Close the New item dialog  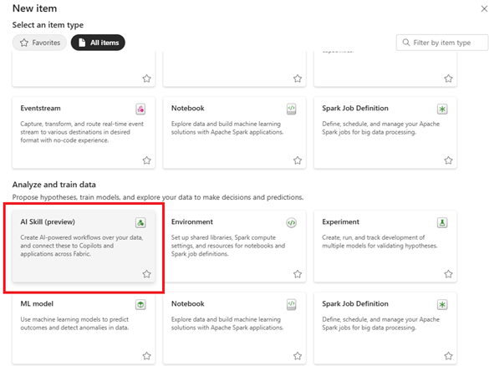point(484,8)
